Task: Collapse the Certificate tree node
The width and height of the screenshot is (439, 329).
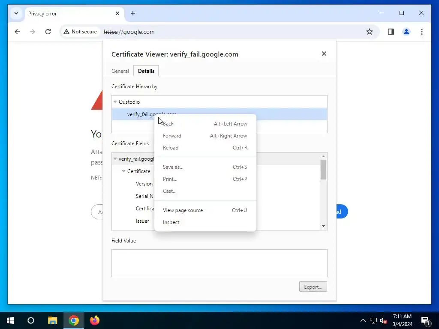Action: 123,171
